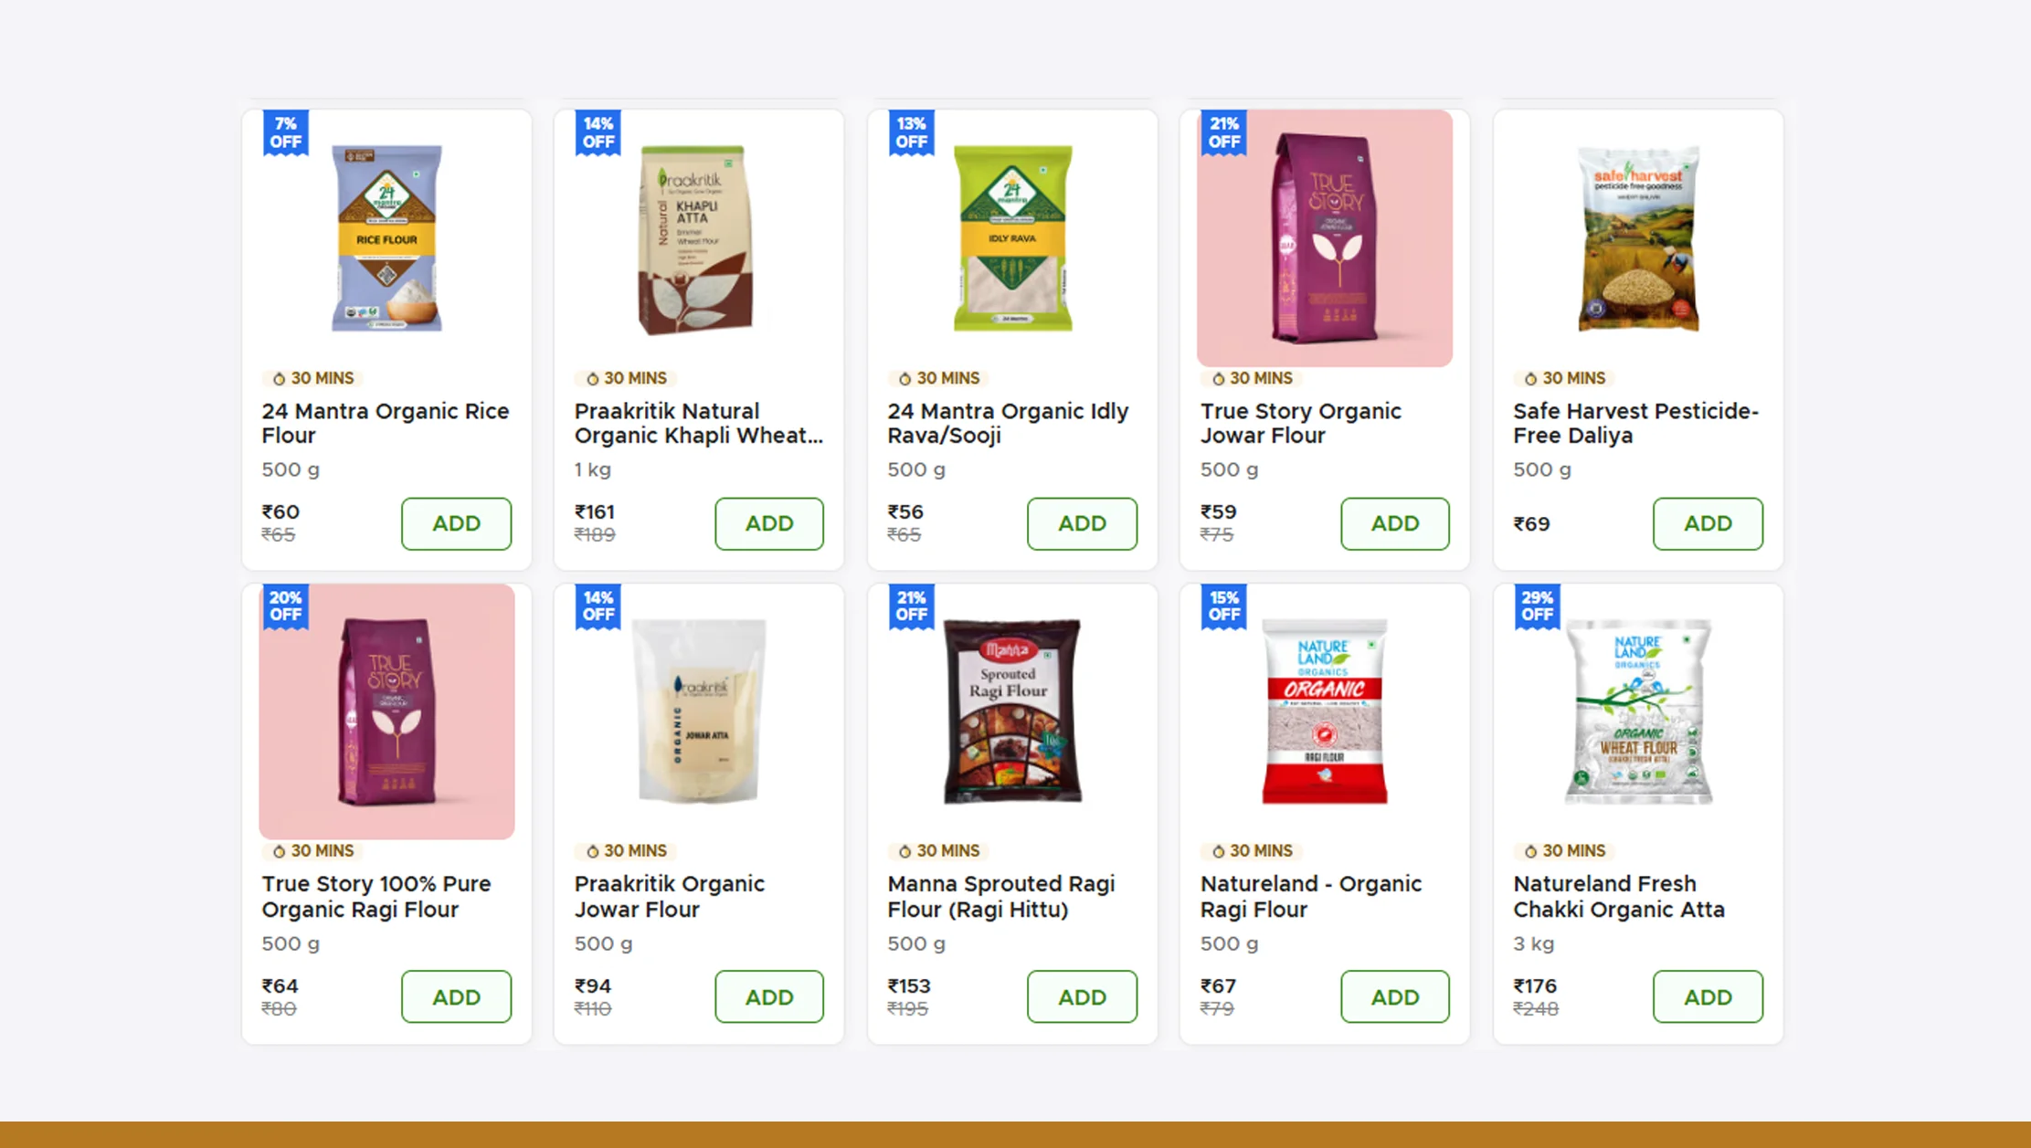Click the timer icon on Manna Sprouted Ragi Flour
The image size is (2031, 1148).
903,850
